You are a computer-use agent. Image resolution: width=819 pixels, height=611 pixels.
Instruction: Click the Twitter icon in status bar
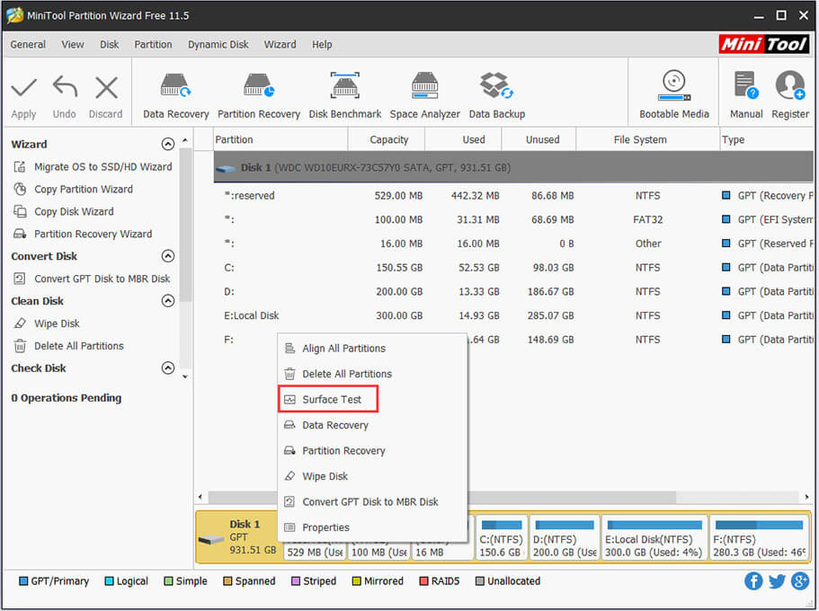coord(776,581)
